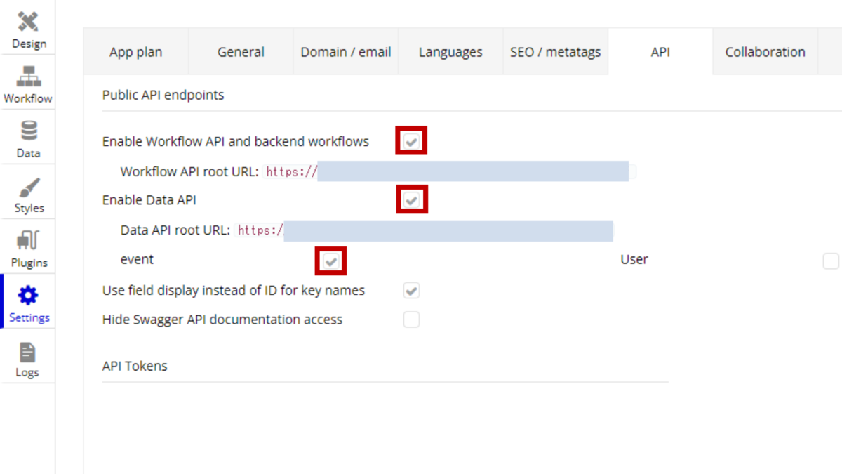The width and height of the screenshot is (842, 474).
Task: Select the API tab
Action: pos(660,52)
